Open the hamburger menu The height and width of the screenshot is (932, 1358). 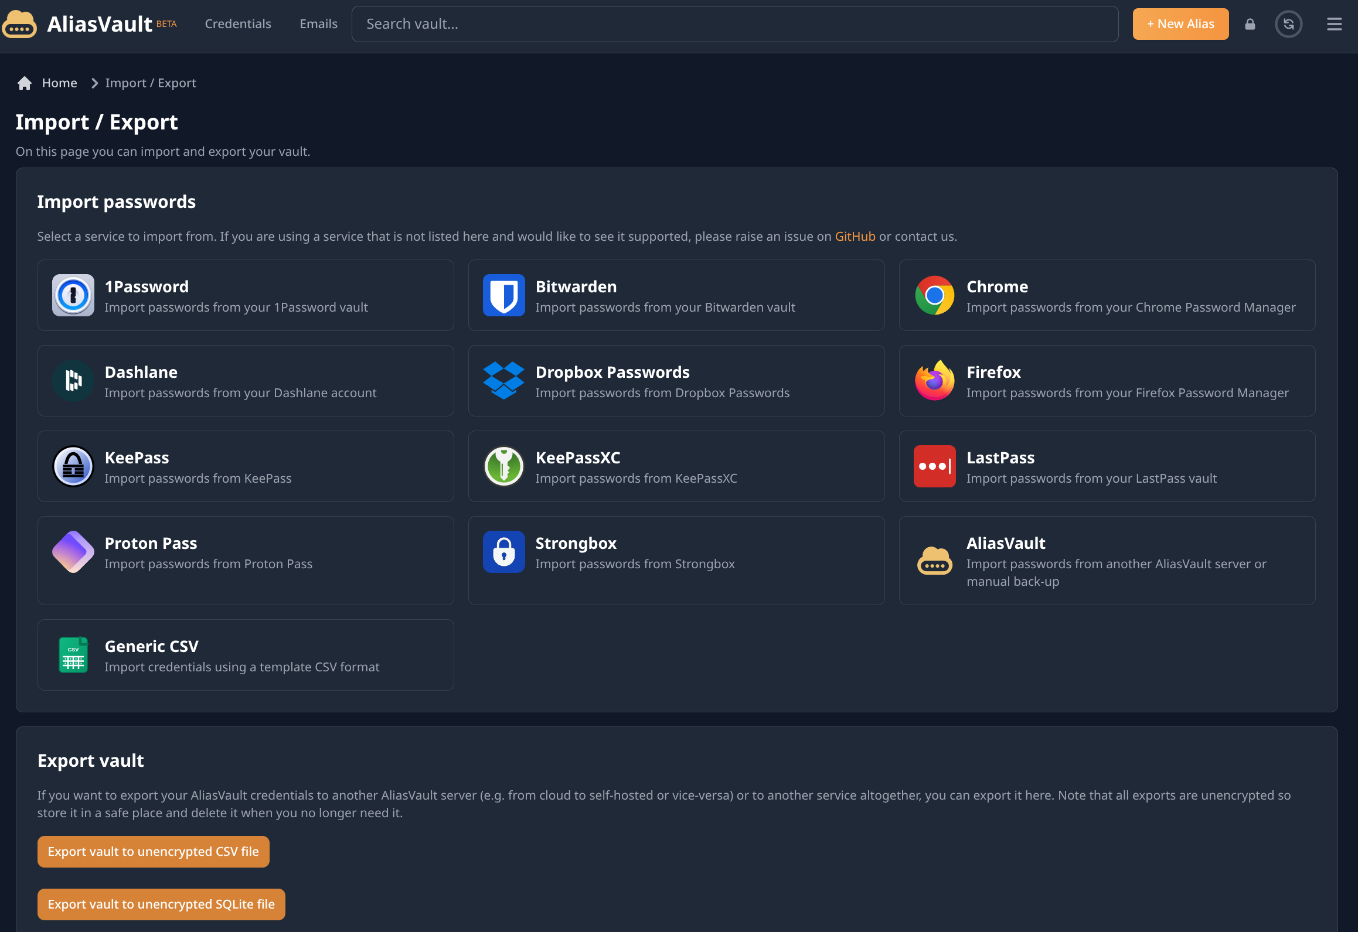coord(1334,24)
